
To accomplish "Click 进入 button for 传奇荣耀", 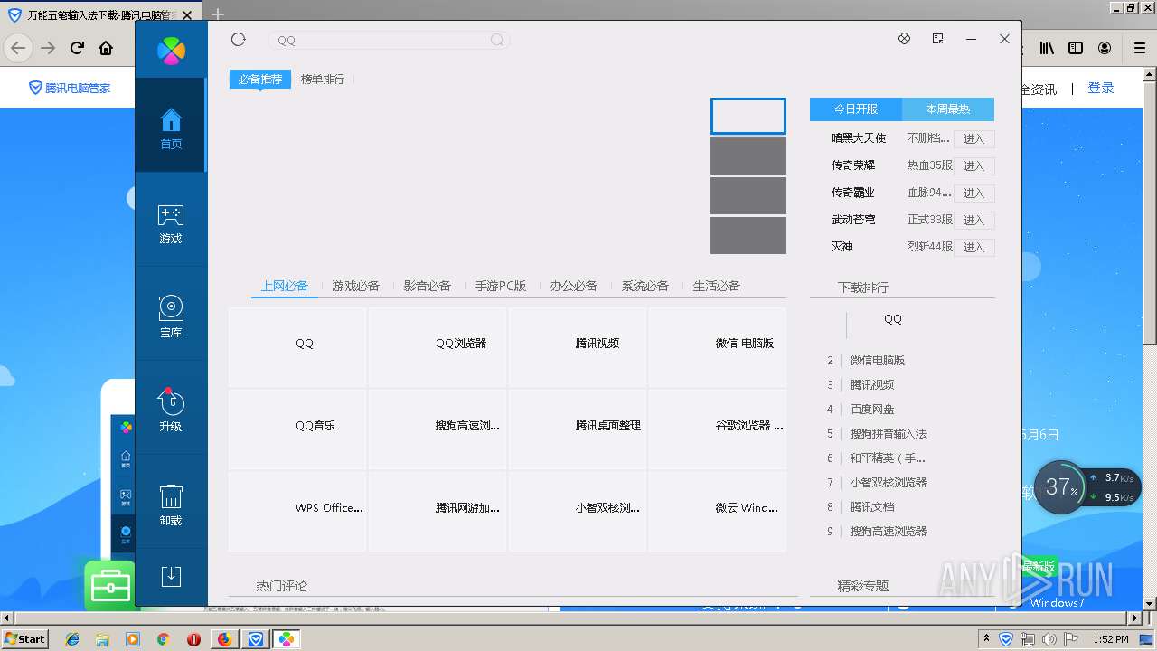I will pyautogui.click(x=974, y=166).
